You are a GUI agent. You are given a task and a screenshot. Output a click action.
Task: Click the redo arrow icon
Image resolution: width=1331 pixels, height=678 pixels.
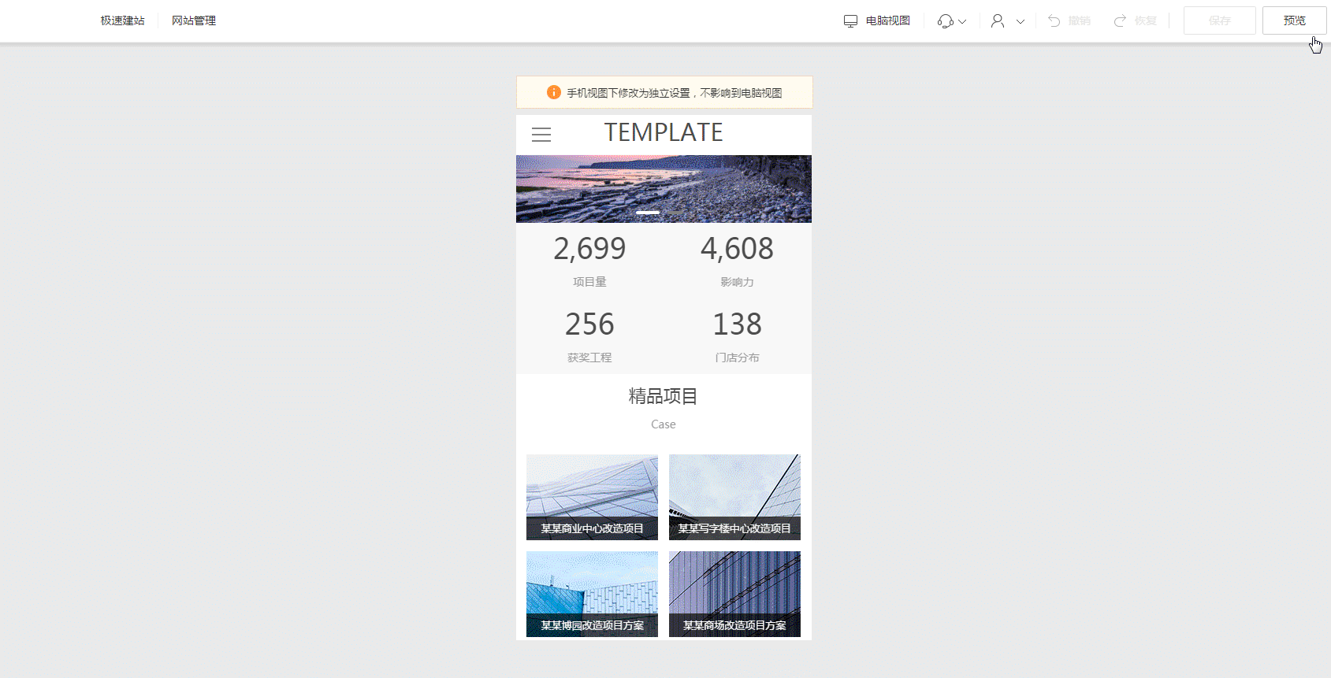[1120, 21]
